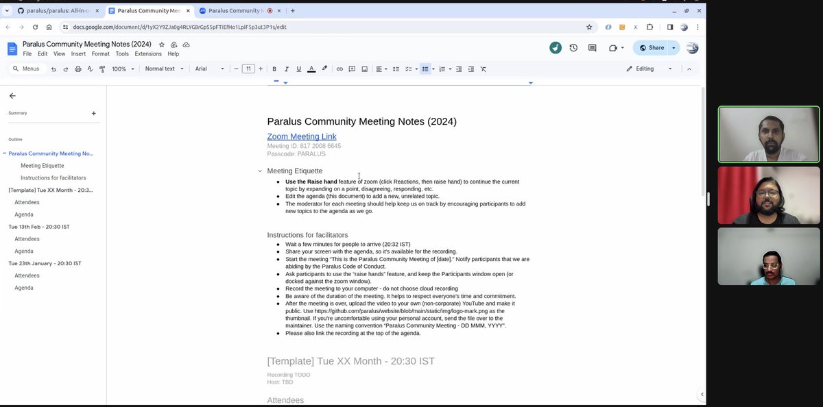Open the File menu
The height and width of the screenshot is (407, 823).
(x=27, y=54)
